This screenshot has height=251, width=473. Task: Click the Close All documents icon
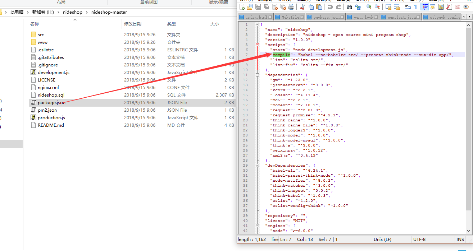pos(283,7)
